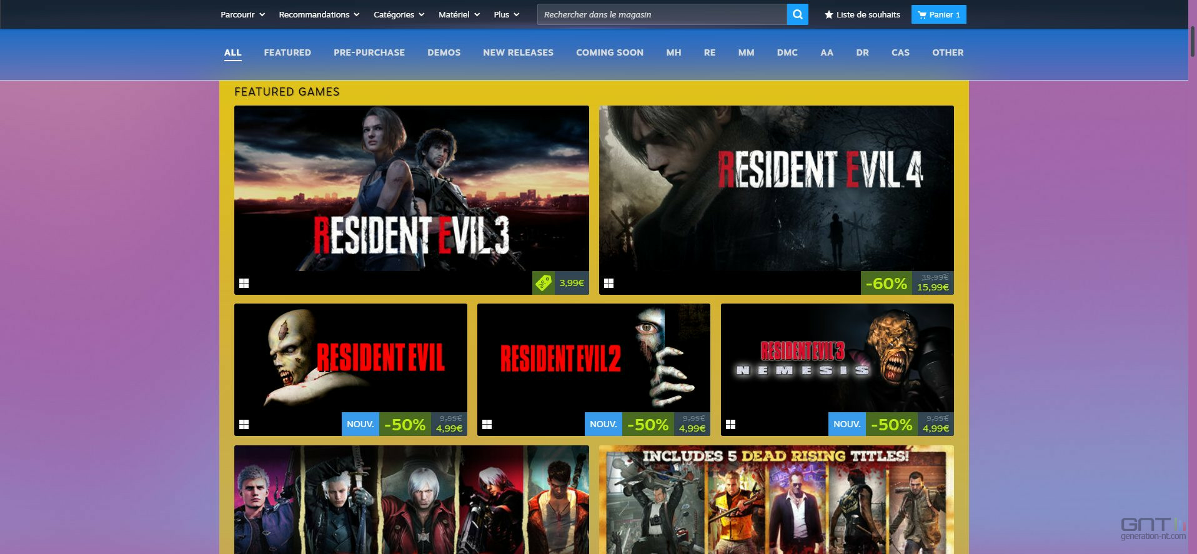Screen dimensions: 1197x554
Task: Expand the Catégories menu
Action: pos(399,14)
